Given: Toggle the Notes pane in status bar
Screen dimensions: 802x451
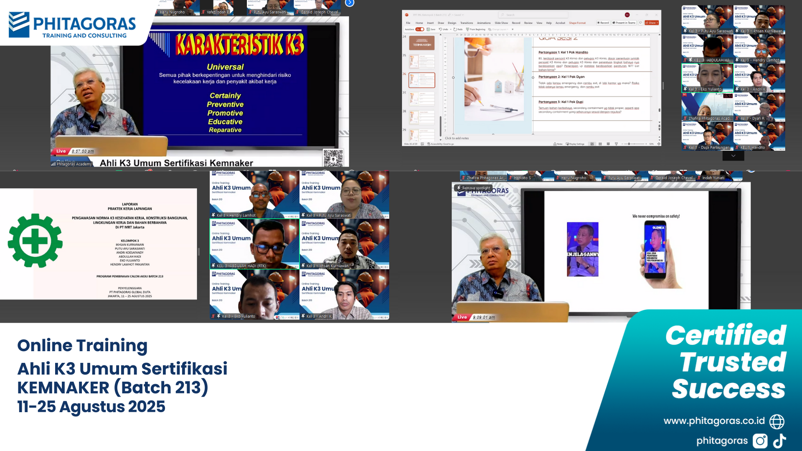Looking at the screenshot, I should [558, 144].
